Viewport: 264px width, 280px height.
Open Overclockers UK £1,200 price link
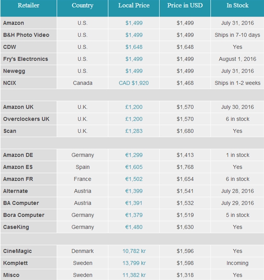pos(134,119)
